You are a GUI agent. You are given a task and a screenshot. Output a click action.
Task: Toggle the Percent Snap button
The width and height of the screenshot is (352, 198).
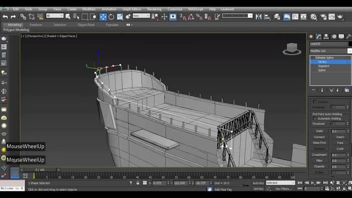(x=199, y=16)
